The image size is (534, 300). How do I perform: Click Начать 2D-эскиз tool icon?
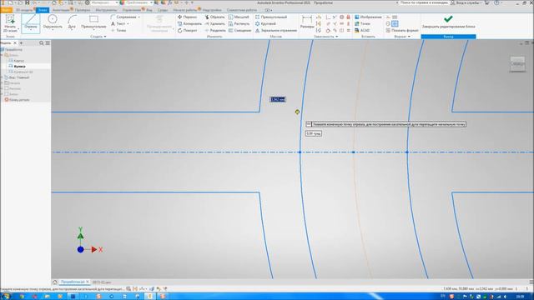10,19
